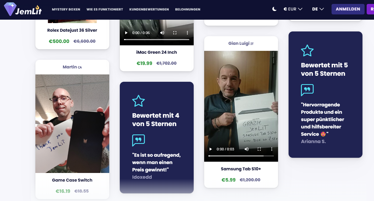Open Wie es funktioniert page
The height and width of the screenshot is (201, 374).
pos(105,9)
